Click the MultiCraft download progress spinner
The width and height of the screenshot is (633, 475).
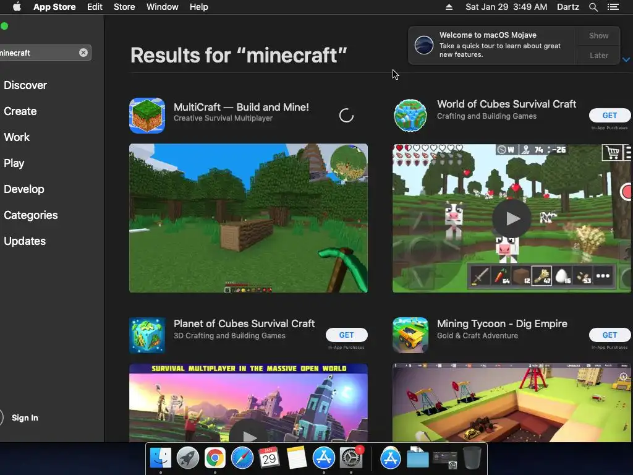pos(346,116)
